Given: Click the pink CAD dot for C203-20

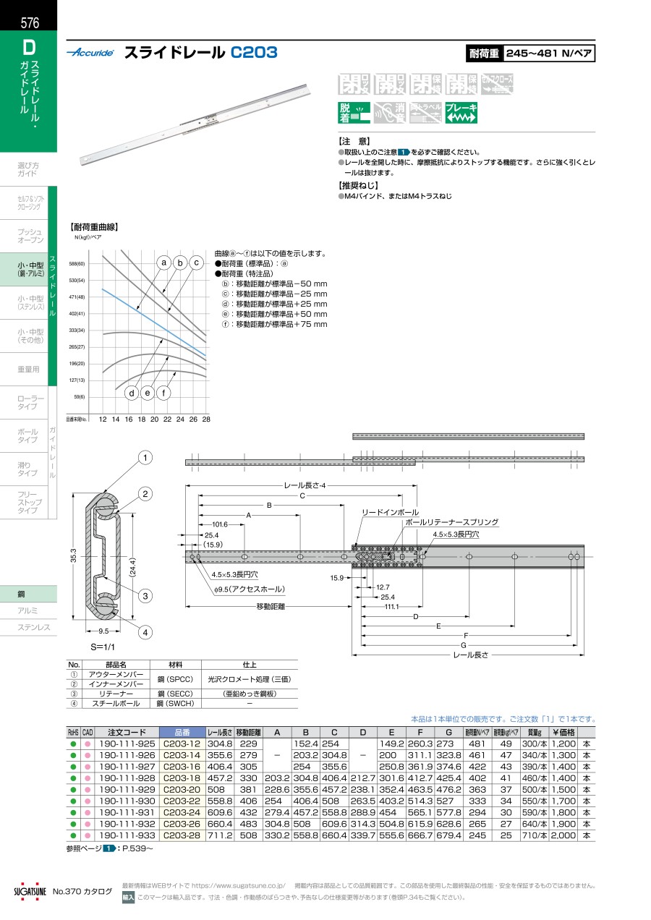Looking at the screenshot, I should [x=88, y=790].
